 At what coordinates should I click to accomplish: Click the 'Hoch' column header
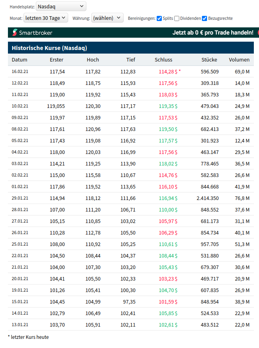tap(93, 60)
